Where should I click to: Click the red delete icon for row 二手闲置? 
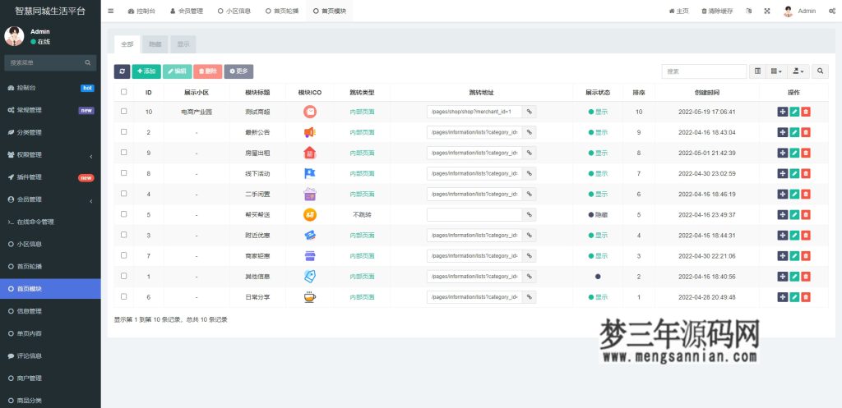click(x=806, y=194)
